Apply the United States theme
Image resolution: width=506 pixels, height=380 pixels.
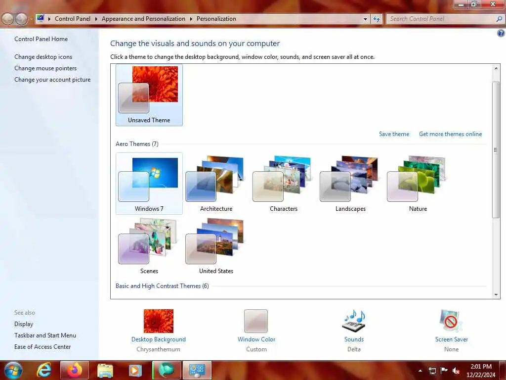pyautogui.click(x=216, y=246)
